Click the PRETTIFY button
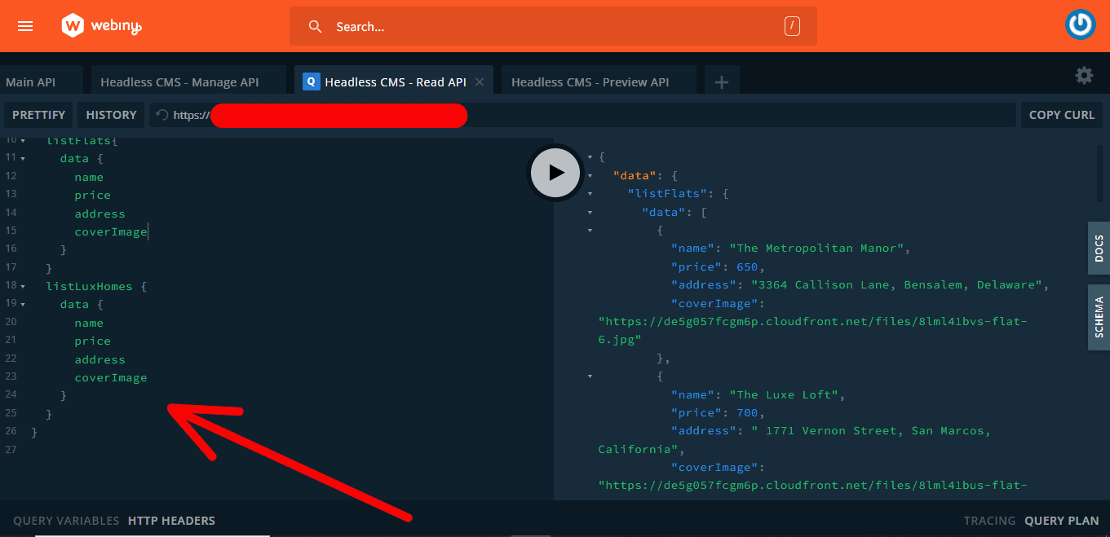The height and width of the screenshot is (537, 1110). (x=38, y=114)
